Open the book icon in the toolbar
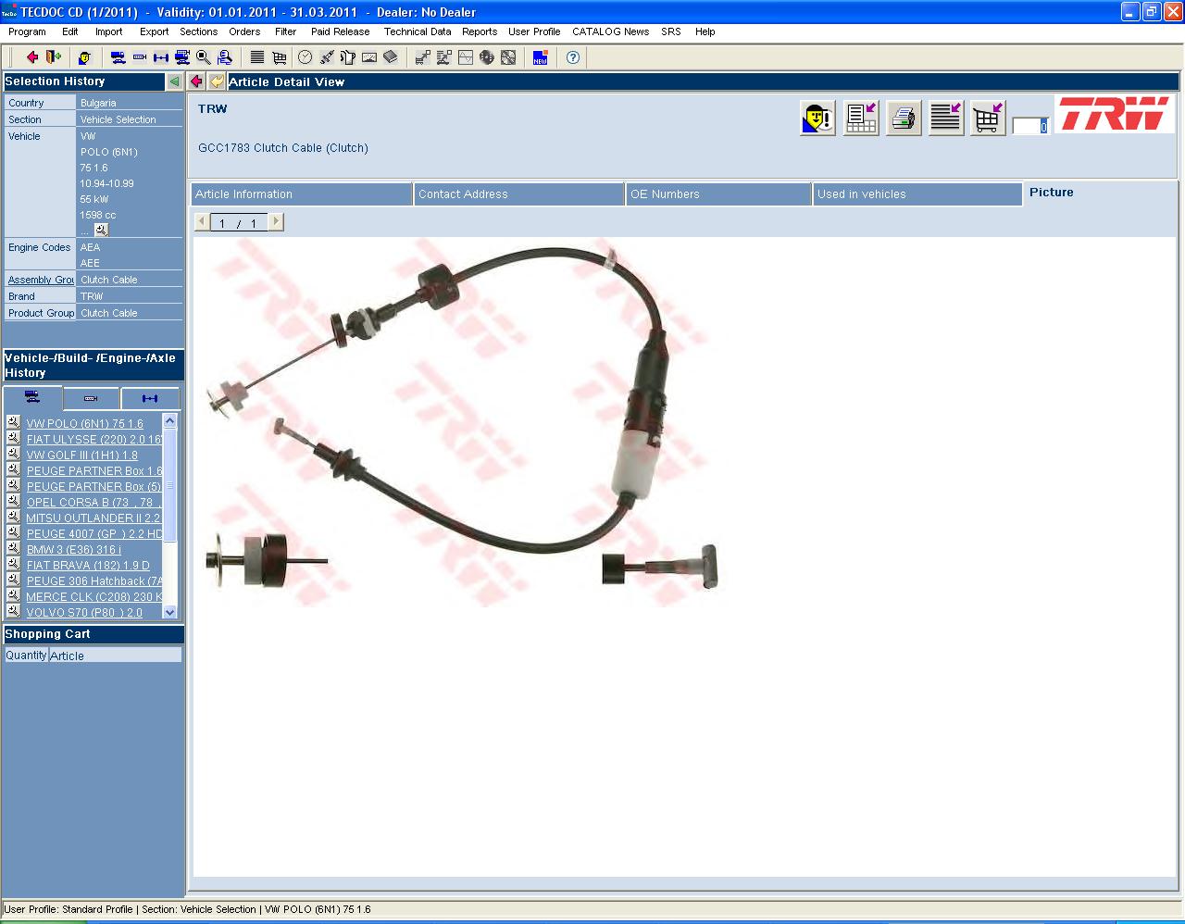Viewport: 1185px width, 924px height. 391,57
